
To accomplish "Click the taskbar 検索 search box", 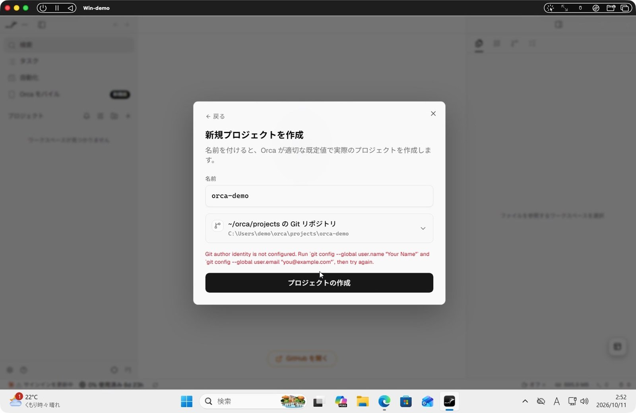I will point(253,401).
